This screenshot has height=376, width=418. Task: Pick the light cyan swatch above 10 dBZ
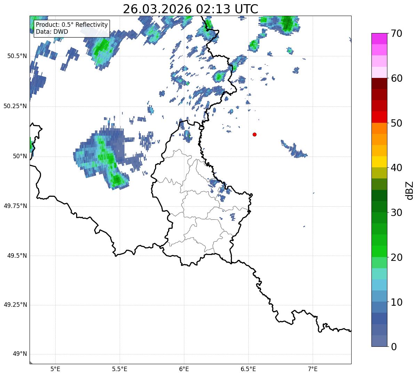coord(379,285)
